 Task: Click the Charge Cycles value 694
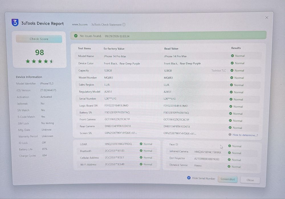click(44, 155)
